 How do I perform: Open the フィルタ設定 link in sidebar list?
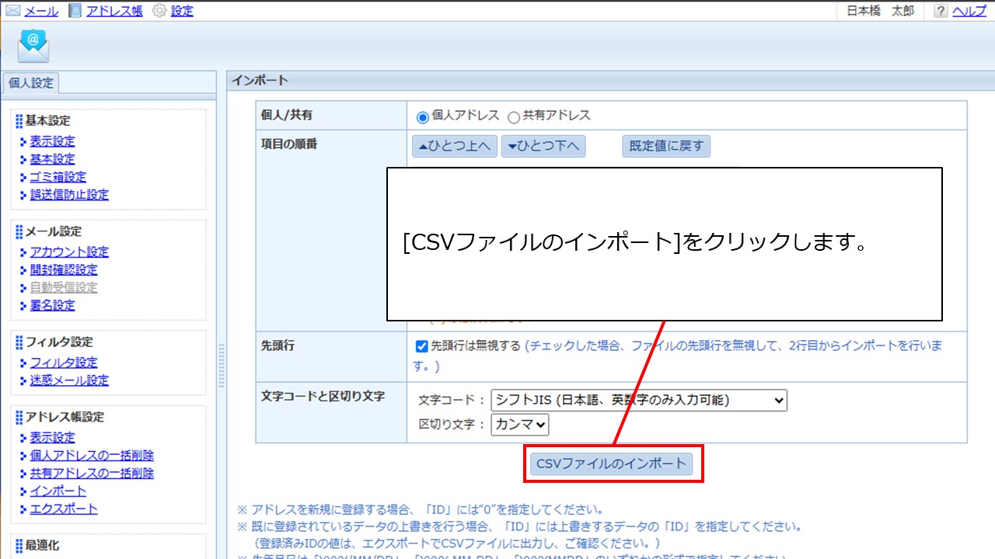click(x=64, y=362)
